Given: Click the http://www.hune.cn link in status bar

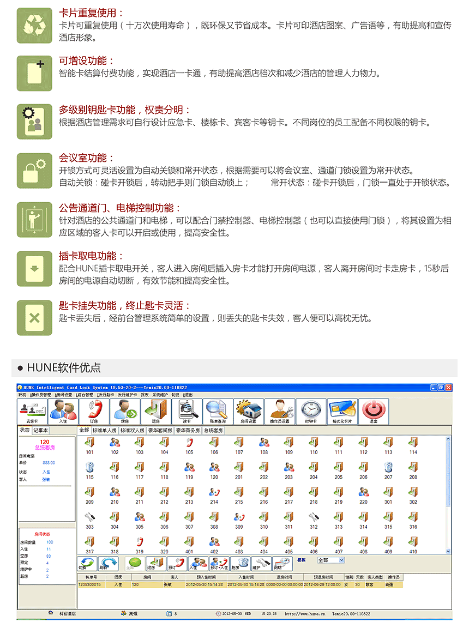Looking at the screenshot, I should (x=305, y=614).
